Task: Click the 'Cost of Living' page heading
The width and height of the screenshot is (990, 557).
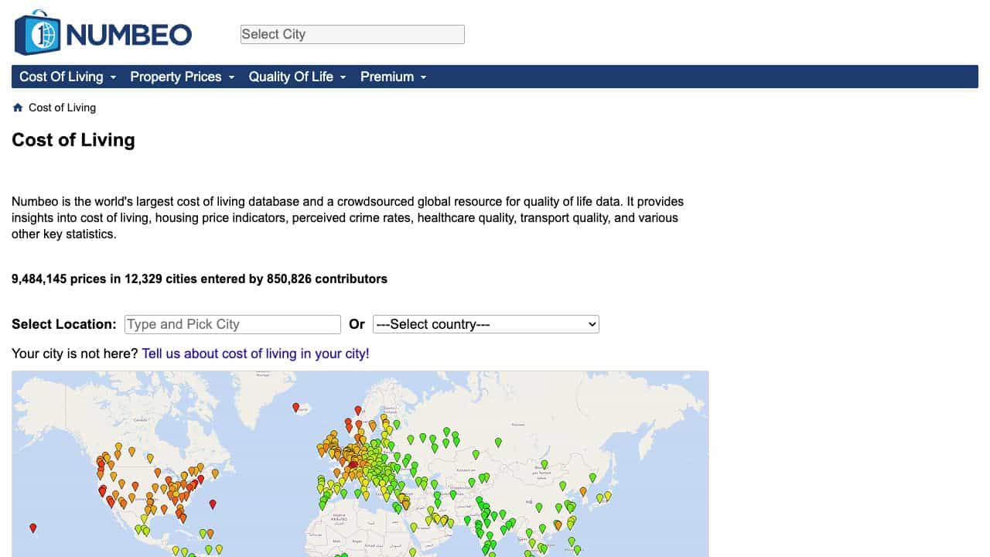Action: coord(73,140)
